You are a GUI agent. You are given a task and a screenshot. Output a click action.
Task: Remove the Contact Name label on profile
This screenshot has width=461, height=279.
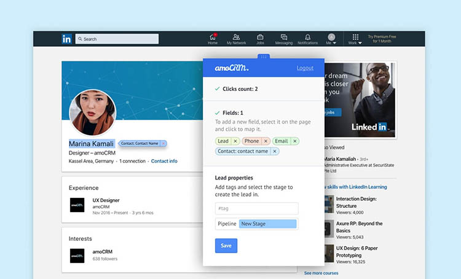[164, 143]
